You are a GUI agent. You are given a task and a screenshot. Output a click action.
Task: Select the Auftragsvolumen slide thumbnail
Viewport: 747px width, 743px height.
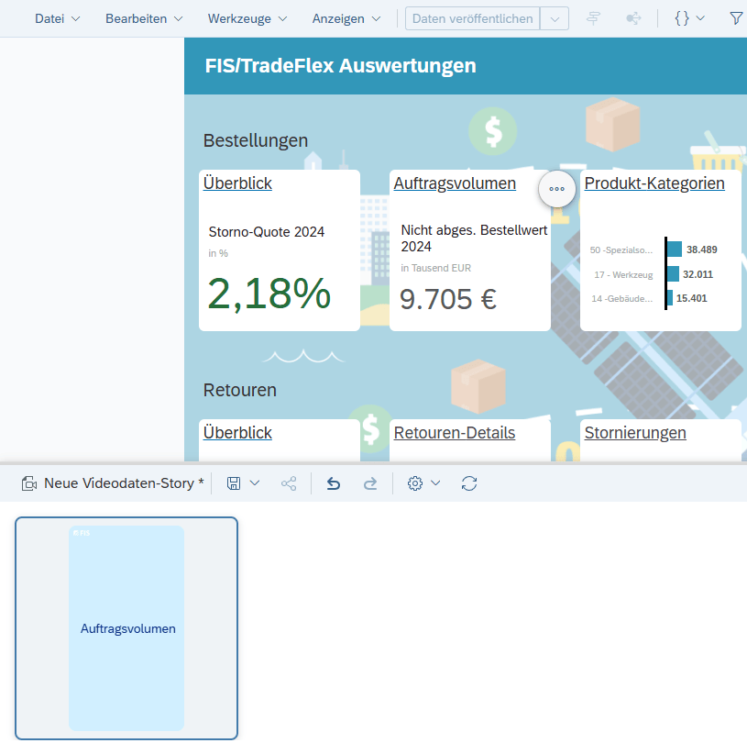126,628
